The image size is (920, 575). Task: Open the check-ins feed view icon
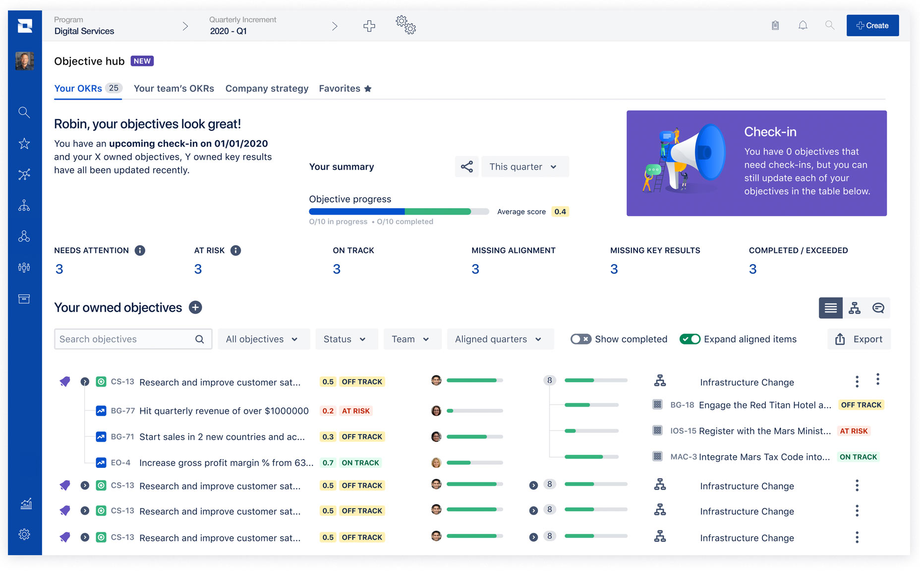click(878, 308)
